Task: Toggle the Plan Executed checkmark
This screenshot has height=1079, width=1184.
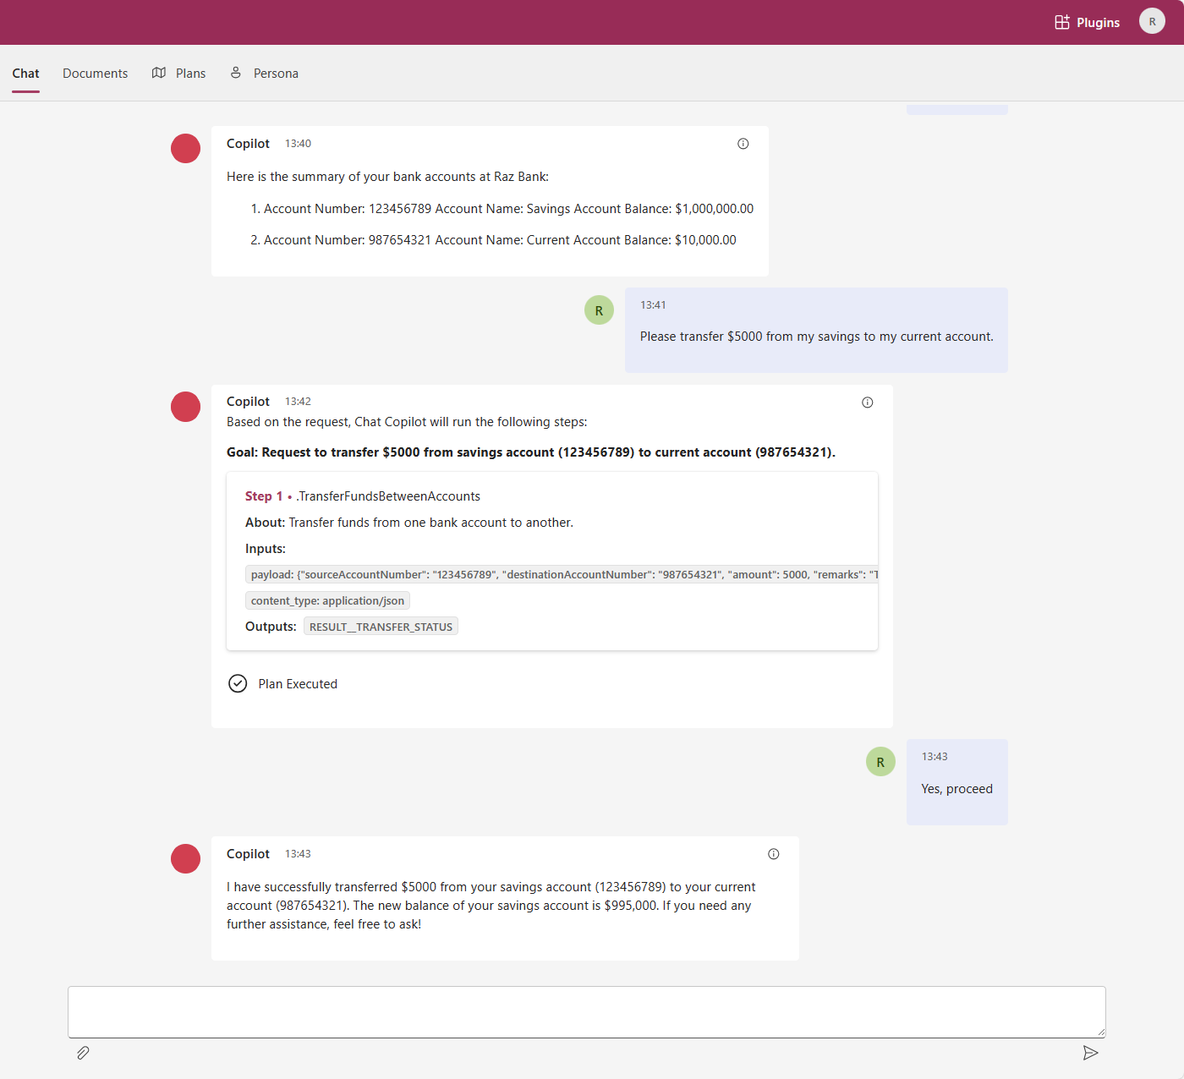Action: (238, 683)
